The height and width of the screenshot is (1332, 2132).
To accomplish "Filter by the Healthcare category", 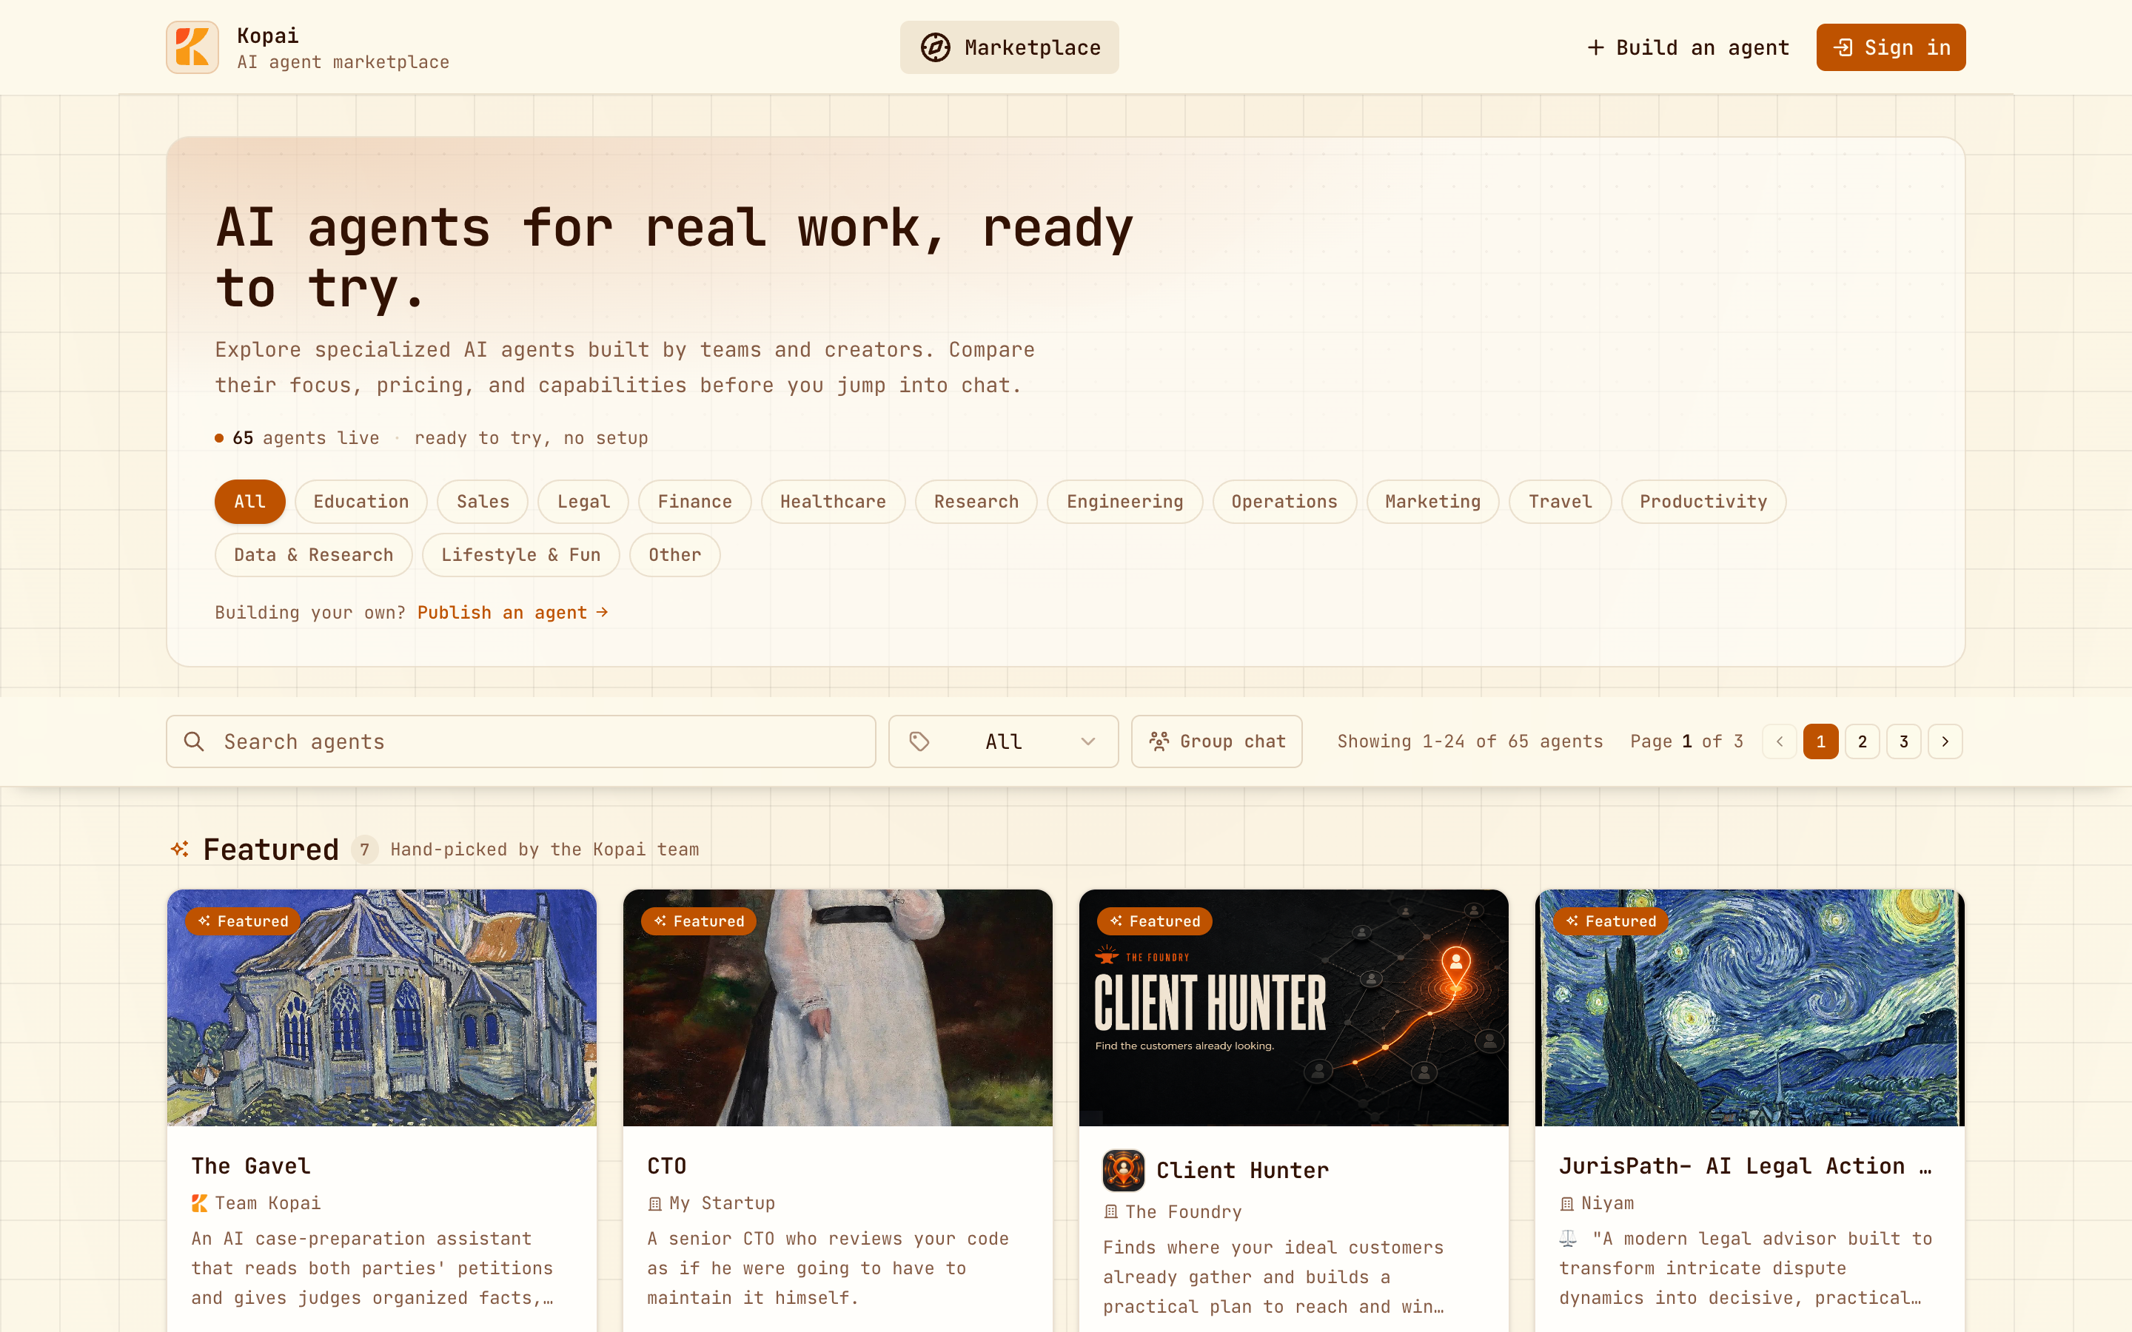I will point(834,502).
